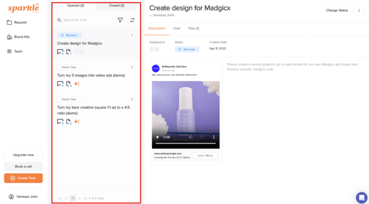Click the Revision tag on the task card

coord(69,35)
